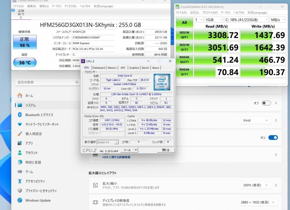The height and width of the screenshot is (210, 290).
Task: Click the Tiger Lake-U code name value
Action: pyautogui.click(x=113, y=80)
